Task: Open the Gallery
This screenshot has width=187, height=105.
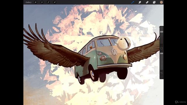Action: pyautogui.click(x=28, y=2)
